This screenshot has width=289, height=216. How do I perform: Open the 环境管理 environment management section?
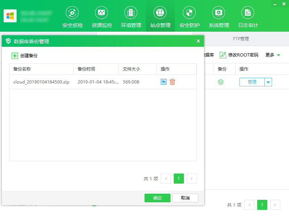coord(131,17)
